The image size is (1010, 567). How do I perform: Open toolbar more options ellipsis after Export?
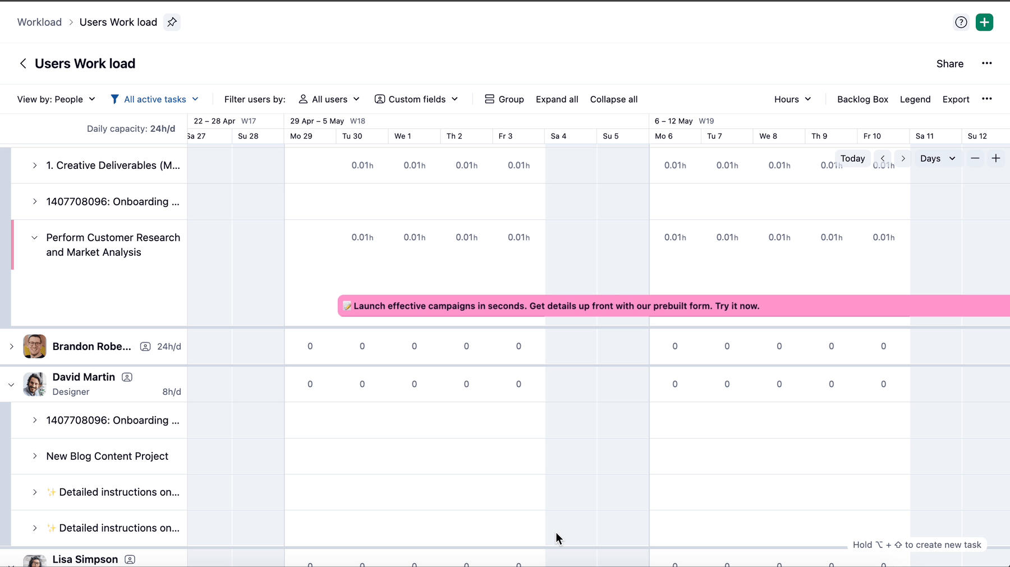pyautogui.click(x=986, y=99)
